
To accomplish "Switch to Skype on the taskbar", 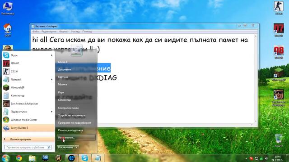I will coord(84,158).
